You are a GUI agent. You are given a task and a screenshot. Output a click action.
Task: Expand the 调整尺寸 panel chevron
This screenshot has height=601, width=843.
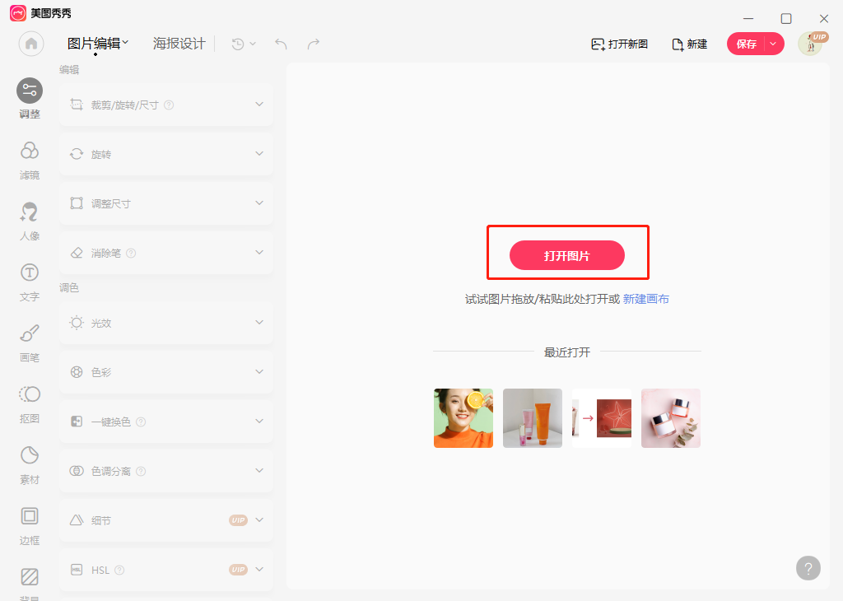tap(259, 203)
